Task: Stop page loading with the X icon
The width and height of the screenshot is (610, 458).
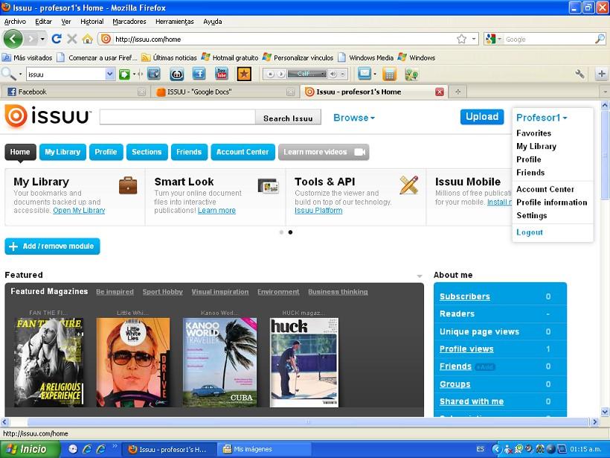Action: (x=72, y=39)
